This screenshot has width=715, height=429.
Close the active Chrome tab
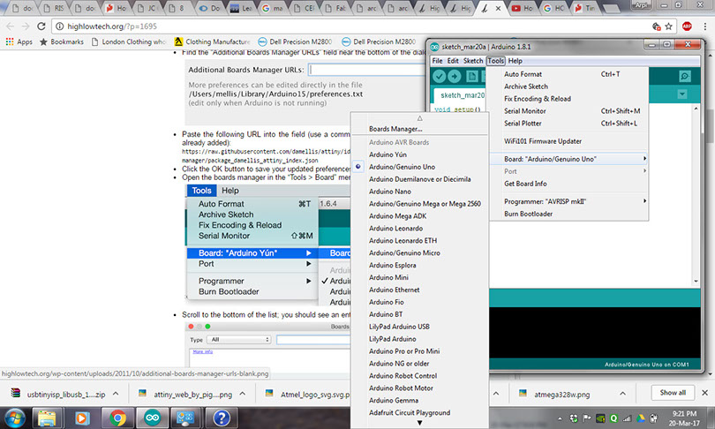[498, 8]
